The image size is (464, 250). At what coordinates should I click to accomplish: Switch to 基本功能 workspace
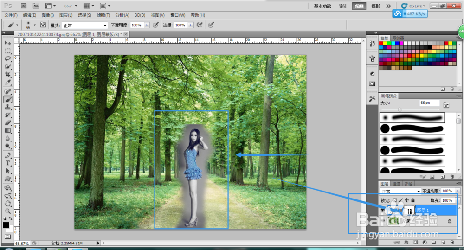point(322,6)
